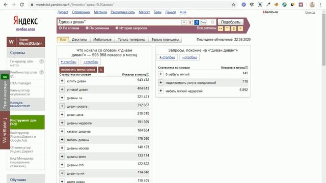Add '0 мебель мягкий' with its plus icon
326x183 pixels.
pos(161,74)
